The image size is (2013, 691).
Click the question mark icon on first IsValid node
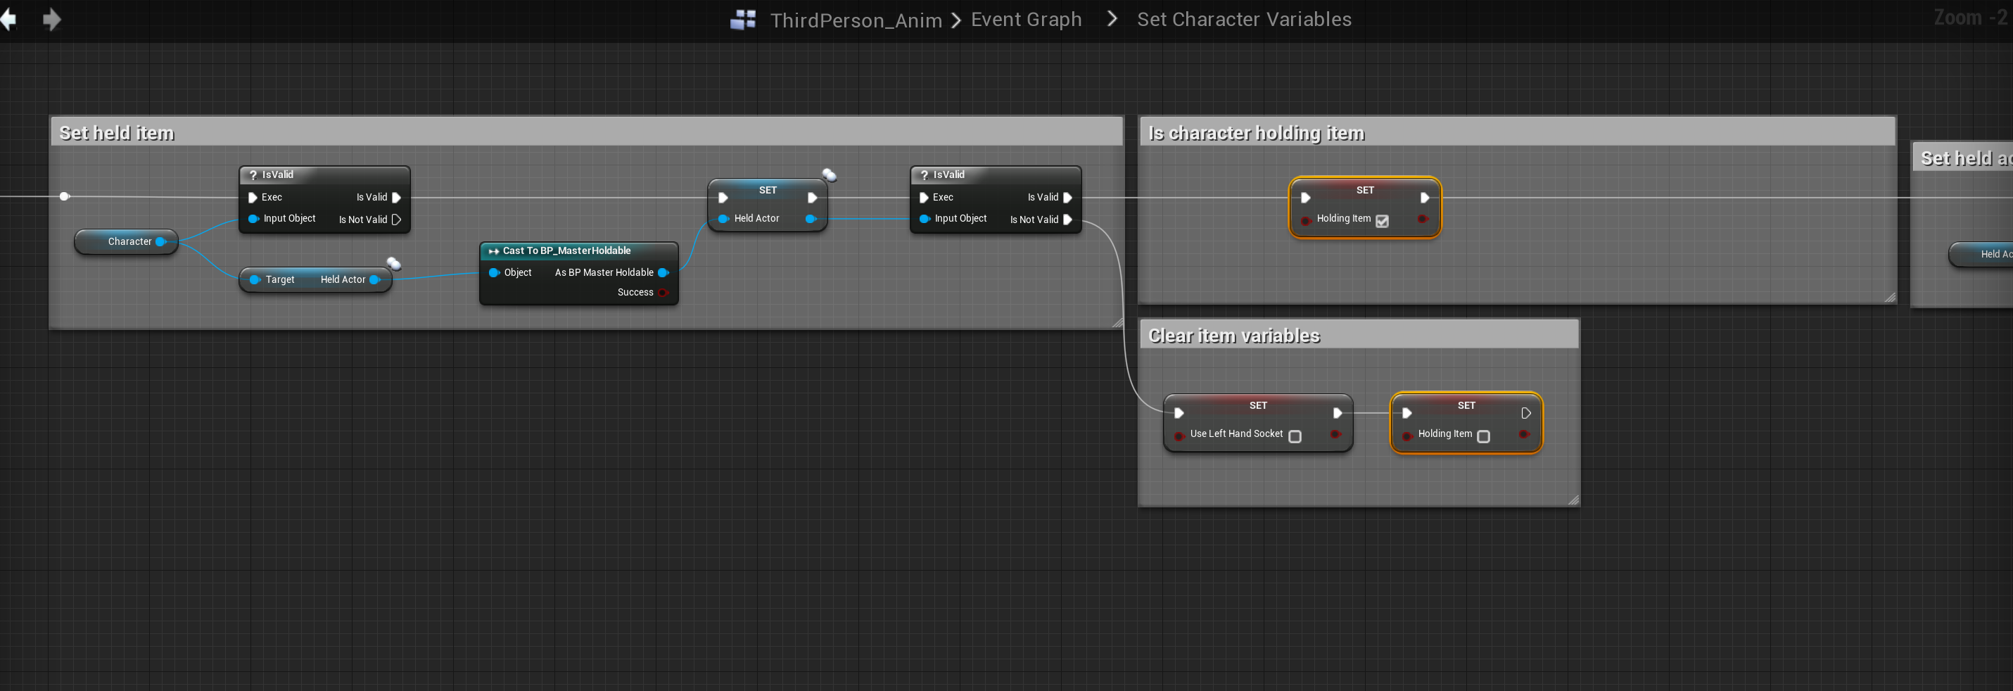(x=253, y=175)
